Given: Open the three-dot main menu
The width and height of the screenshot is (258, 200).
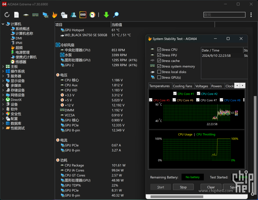Looking at the screenshot, I should [x=251, y=15].
